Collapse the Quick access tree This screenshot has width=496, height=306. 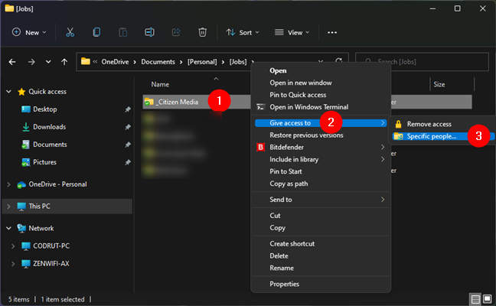(9, 92)
